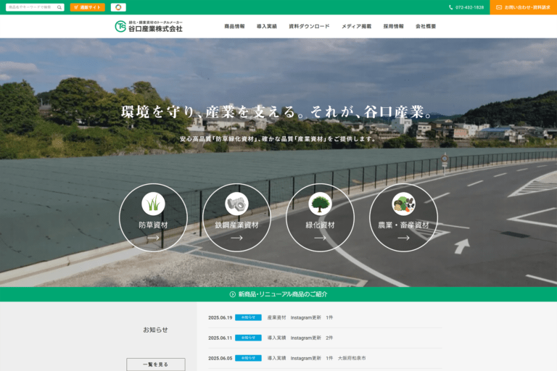This screenshot has width=557, height=371.
Task: Open the 農業・畜産資材 vegetables icon
Action: coord(403,204)
